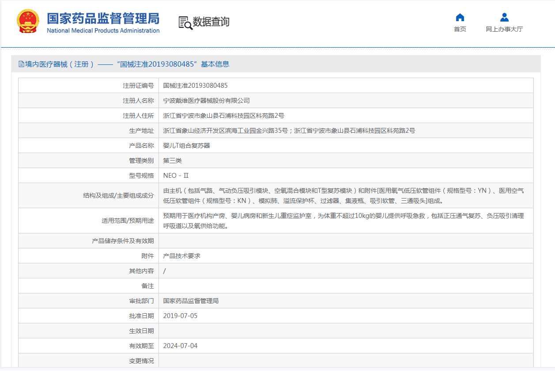
Task: Select NEO - II model value
Action: click(x=176, y=176)
